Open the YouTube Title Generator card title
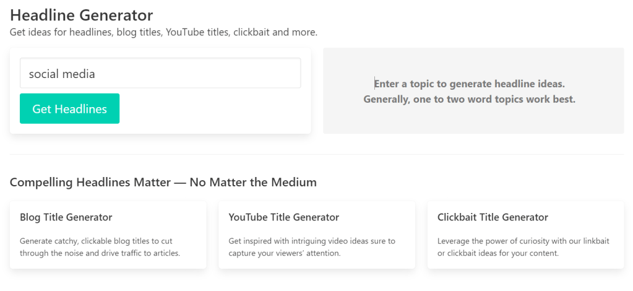Image resolution: width=633 pixels, height=291 pixels. (x=284, y=217)
